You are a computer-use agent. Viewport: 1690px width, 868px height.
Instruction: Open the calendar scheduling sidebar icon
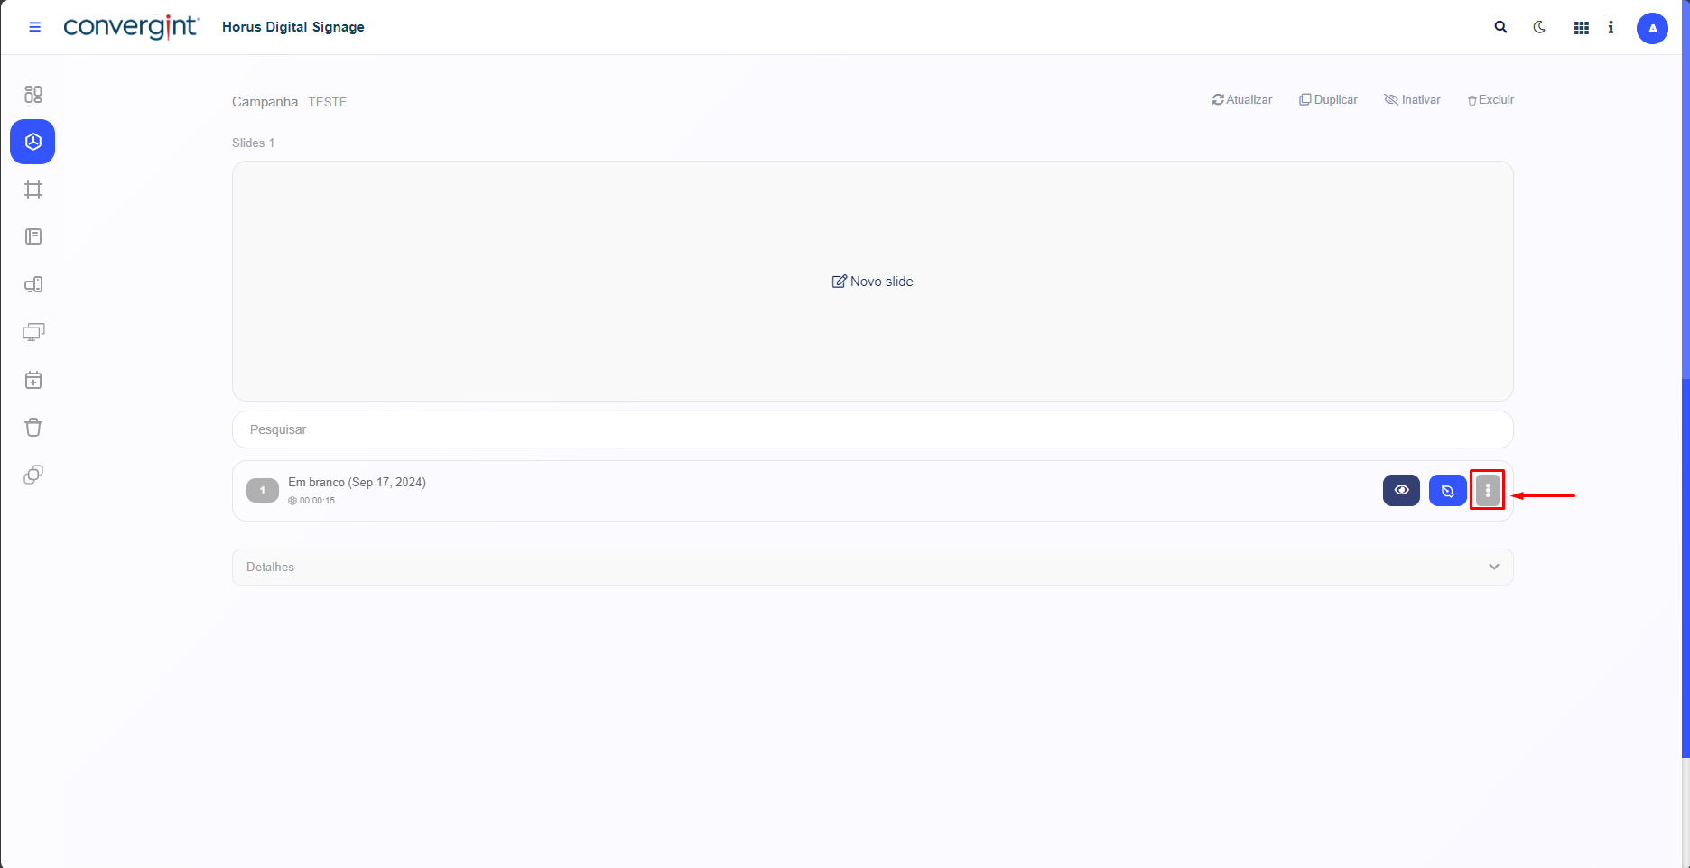33,380
